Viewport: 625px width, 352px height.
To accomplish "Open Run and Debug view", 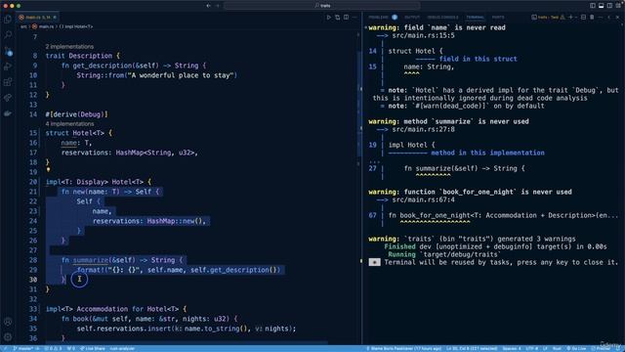I will point(8,66).
